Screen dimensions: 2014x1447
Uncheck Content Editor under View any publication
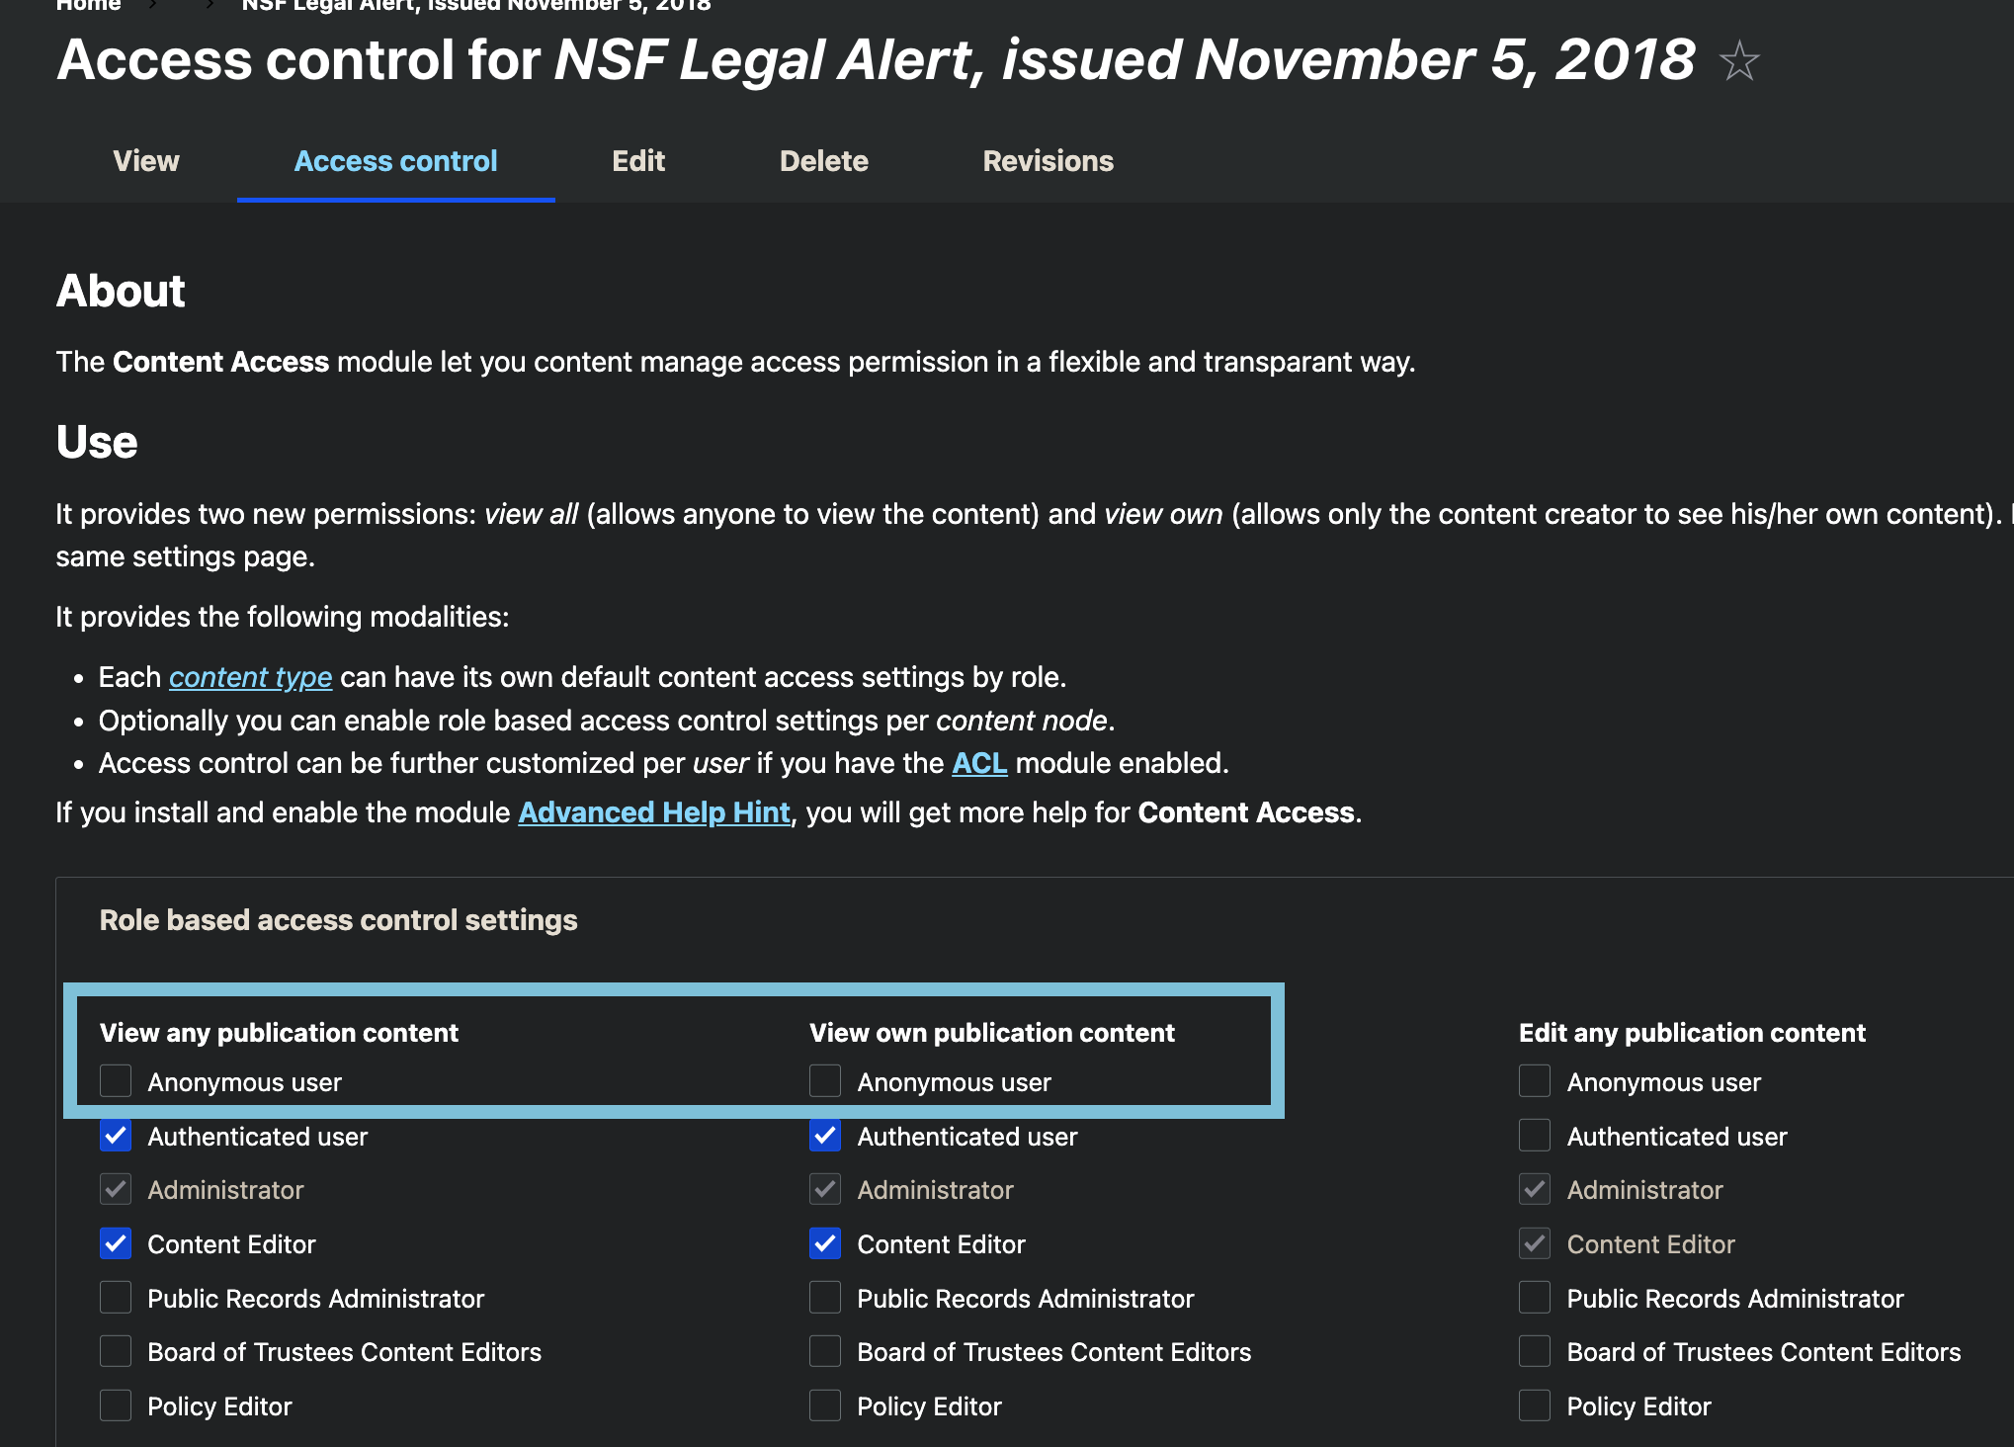(116, 1243)
